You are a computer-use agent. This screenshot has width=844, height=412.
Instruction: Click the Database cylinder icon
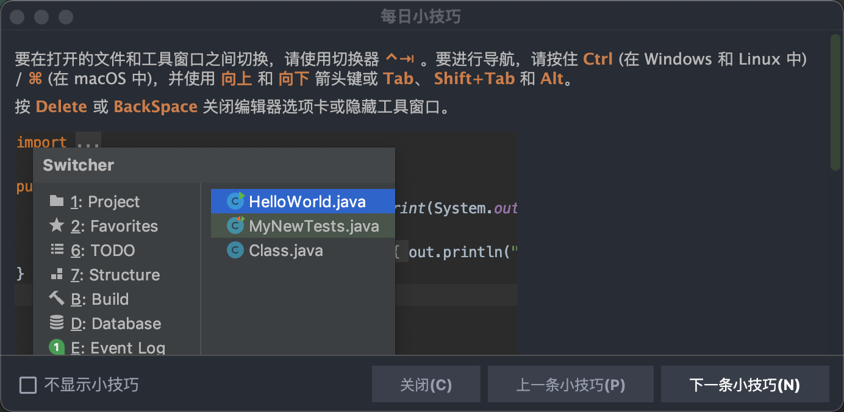tap(57, 322)
